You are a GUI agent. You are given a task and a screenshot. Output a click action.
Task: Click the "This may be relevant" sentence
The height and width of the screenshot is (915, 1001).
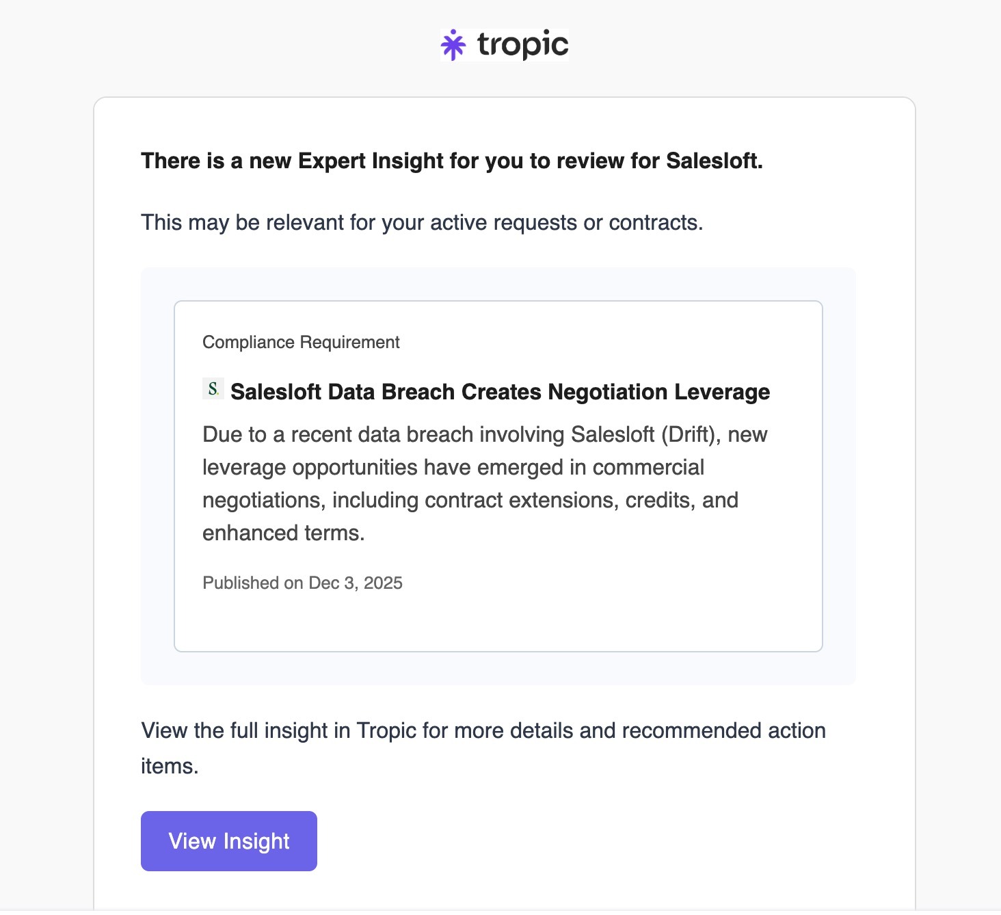tap(421, 222)
